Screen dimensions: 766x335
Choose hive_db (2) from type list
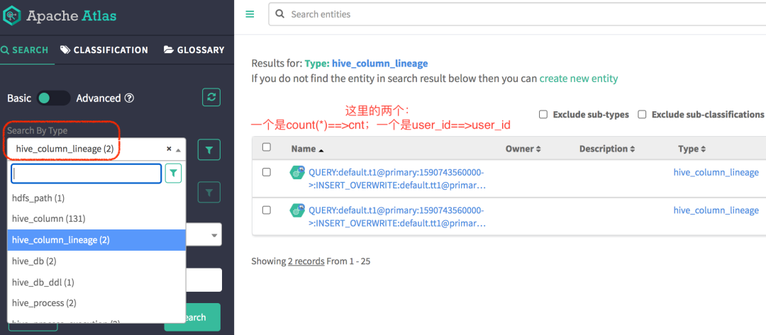[96, 261]
